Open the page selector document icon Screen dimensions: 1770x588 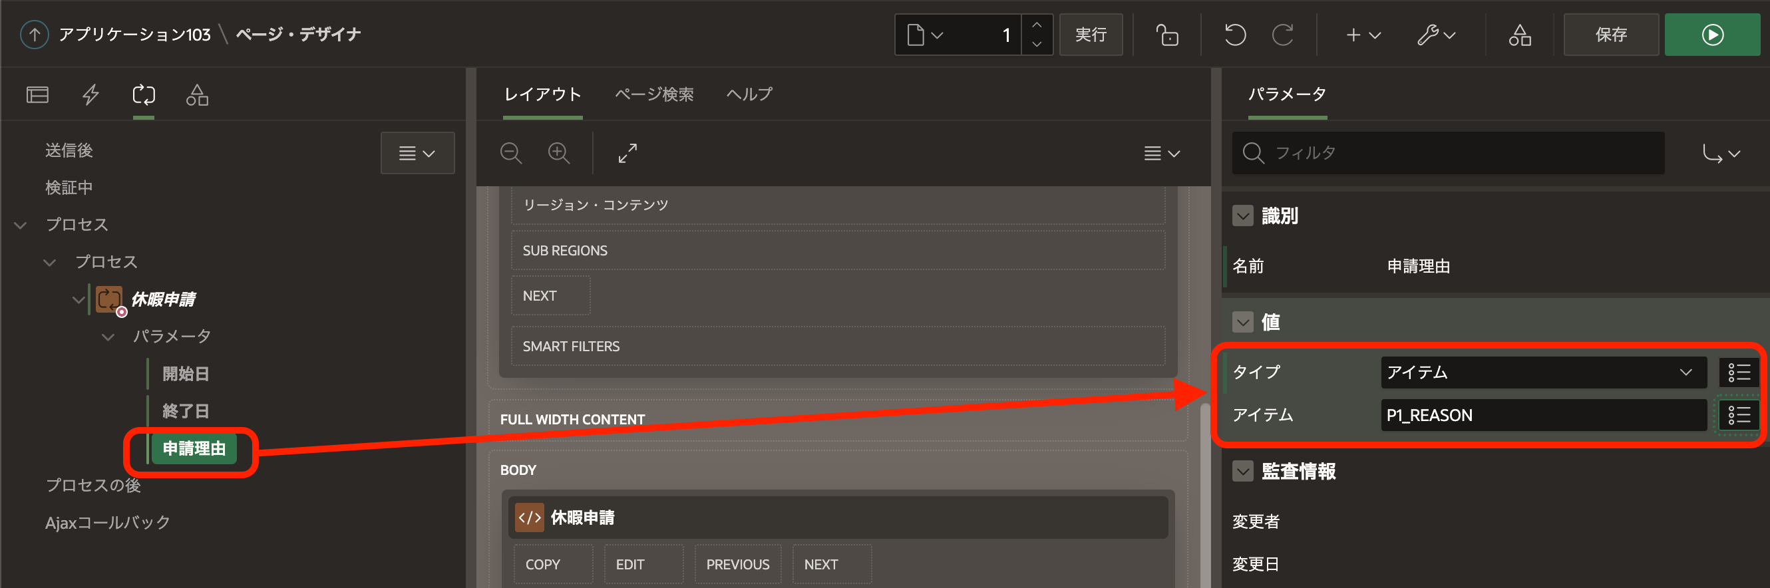tap(924, 35)
